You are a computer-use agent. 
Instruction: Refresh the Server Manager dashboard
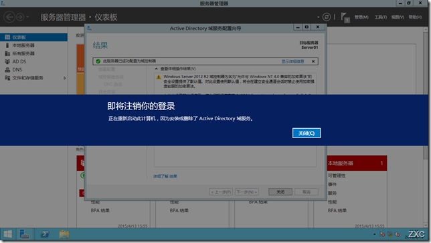[327, 17]
